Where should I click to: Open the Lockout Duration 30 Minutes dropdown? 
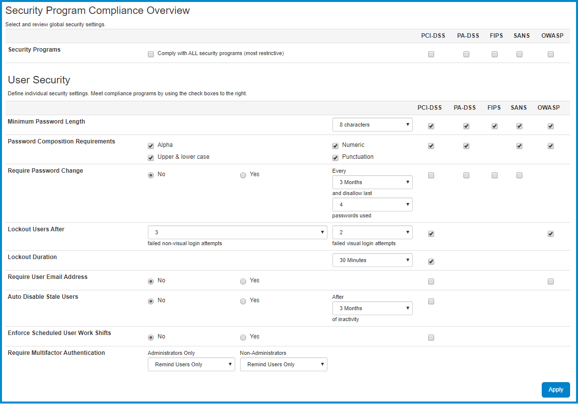(372, 260)
